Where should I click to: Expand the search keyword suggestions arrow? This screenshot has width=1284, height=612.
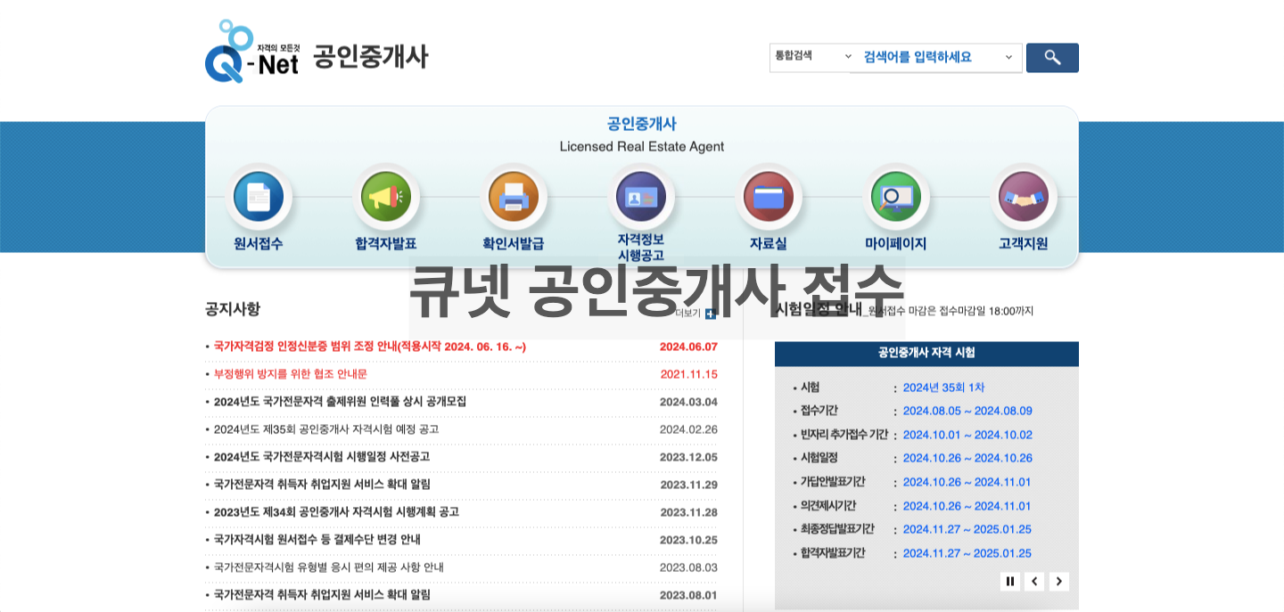pos(1009,57)
